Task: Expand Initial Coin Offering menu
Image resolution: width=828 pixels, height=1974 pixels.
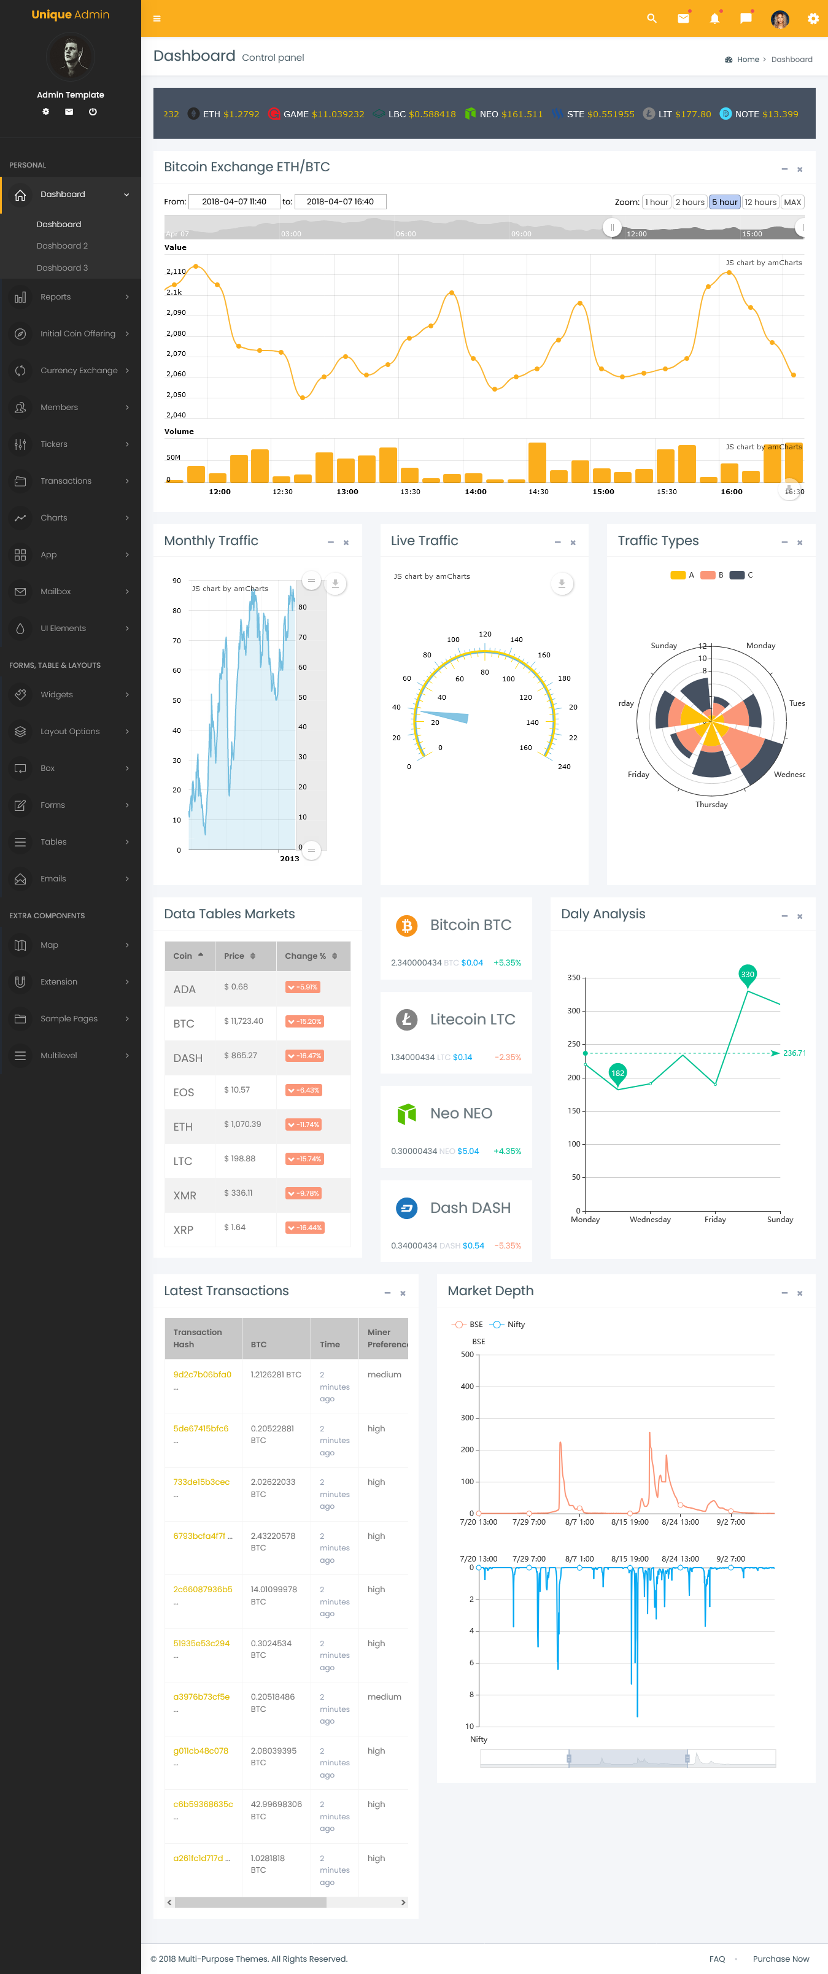Action: tap(71, 334)
